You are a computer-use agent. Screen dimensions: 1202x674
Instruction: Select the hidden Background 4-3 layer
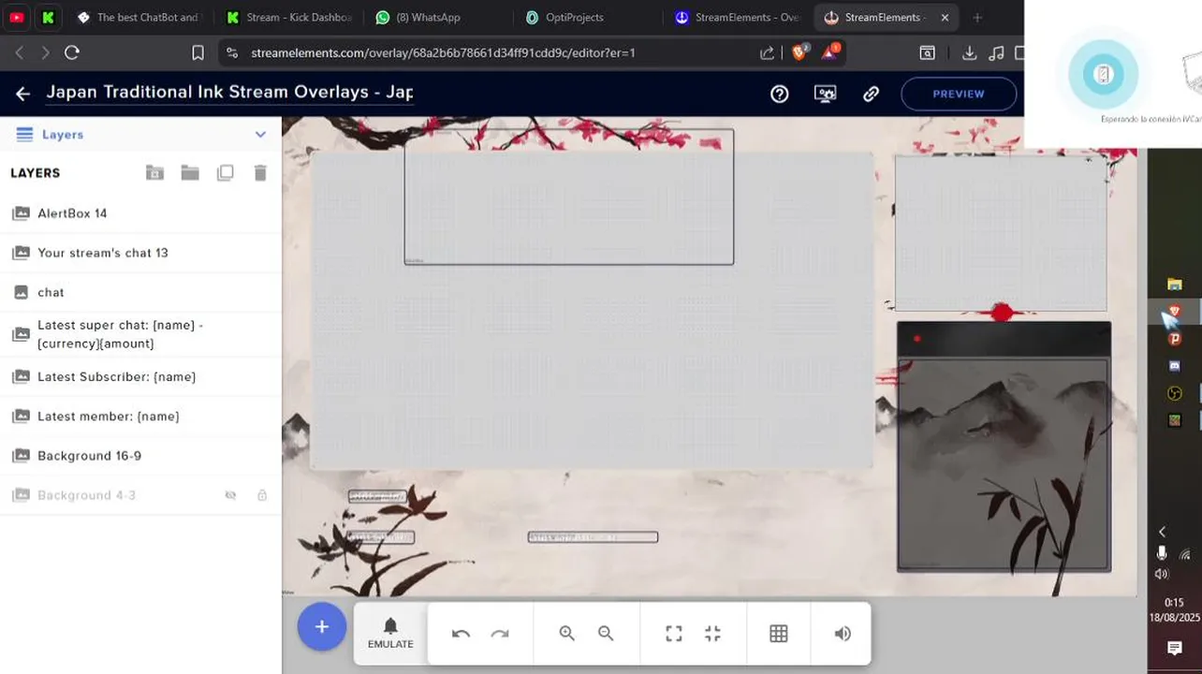coord(140,495)
